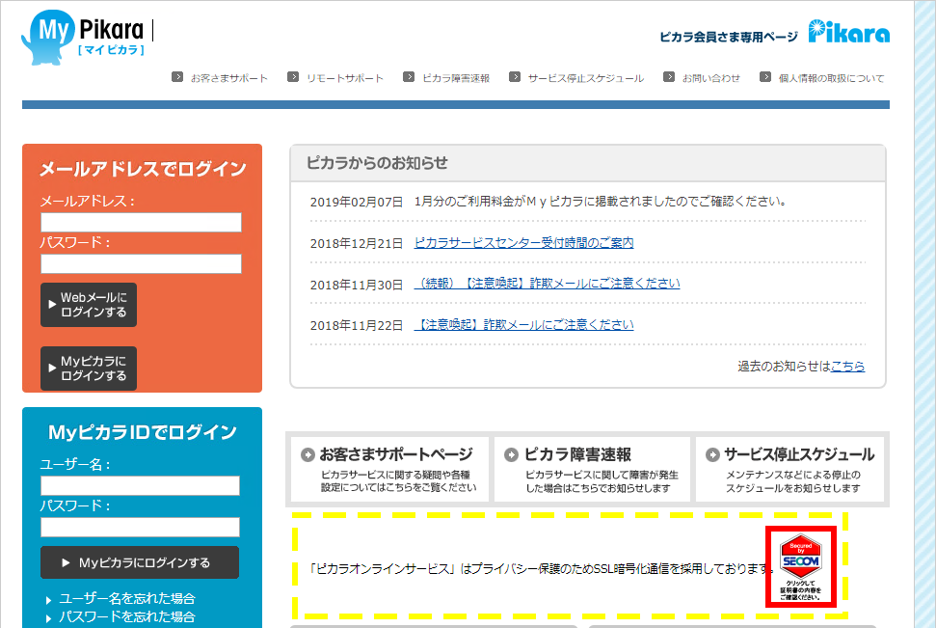Open the サービス停止スケジュール card
Viewport: 936px width, 628px height.
tap(789, 469)
